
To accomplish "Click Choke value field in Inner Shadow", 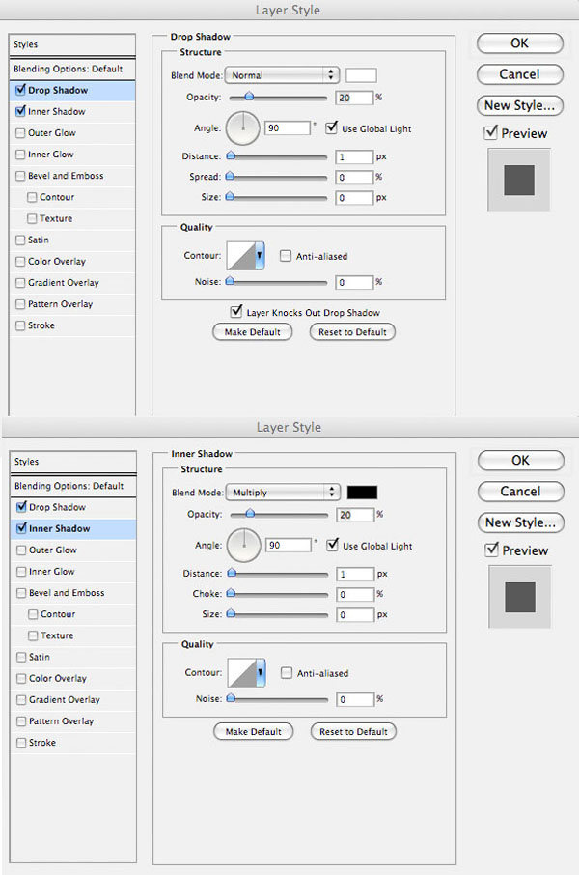I will click(x=355, y=594).
